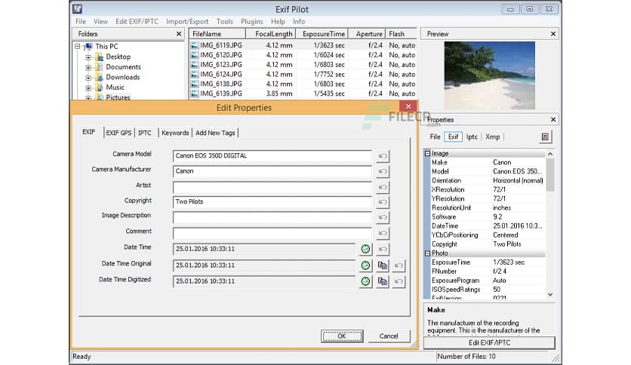The image size is (631, 365).
Task: Set current time for Date Time field
Action: [365, 249]
